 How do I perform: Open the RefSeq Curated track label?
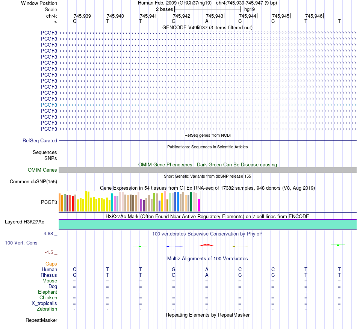40,140
